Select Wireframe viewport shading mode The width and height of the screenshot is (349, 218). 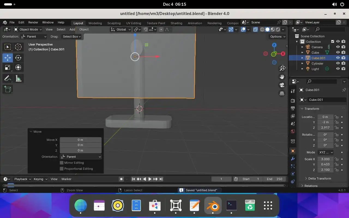point(262,29)
